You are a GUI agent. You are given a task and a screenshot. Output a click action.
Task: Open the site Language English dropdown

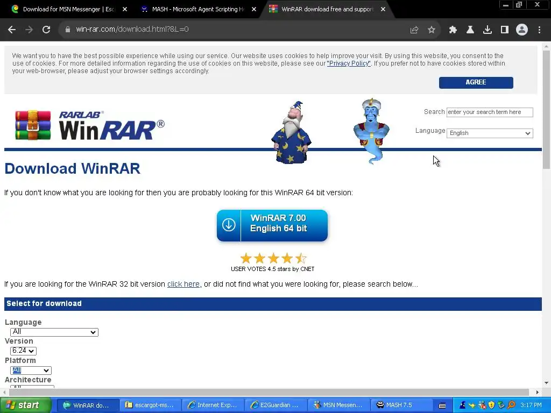[490, 133]
